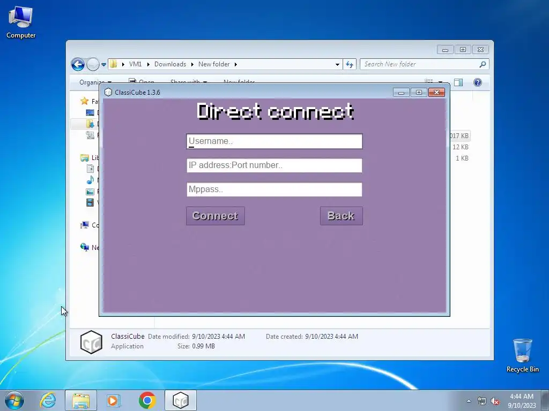Toggle the Explorer preview pane icon
The width and height of the screenshot is (549, 411).
click(458, 82)
